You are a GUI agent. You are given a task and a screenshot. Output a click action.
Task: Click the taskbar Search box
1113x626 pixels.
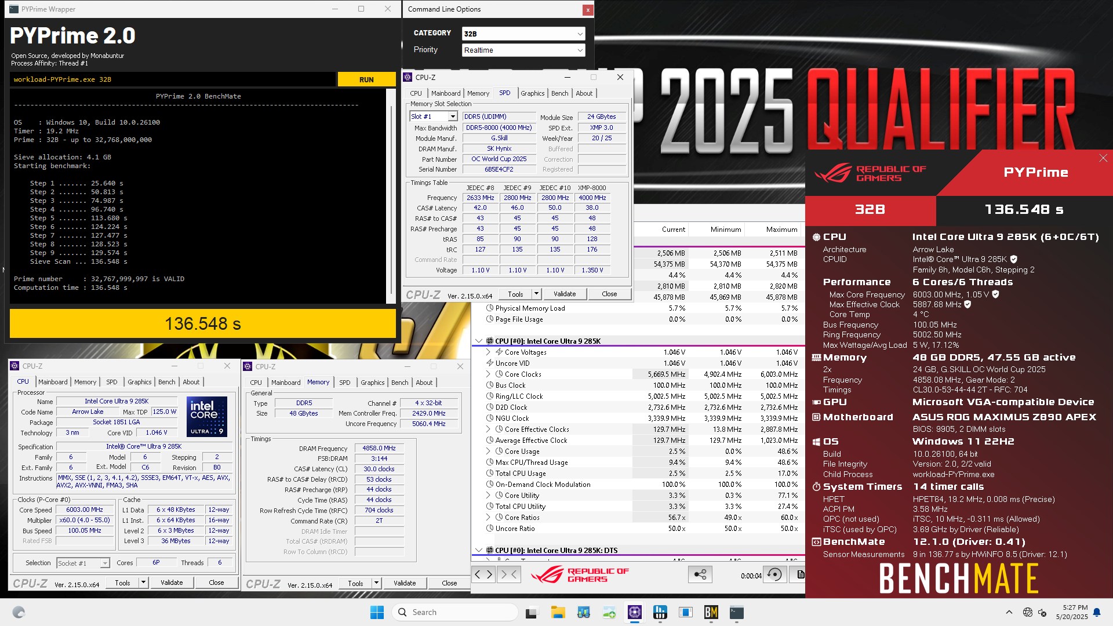455,612
